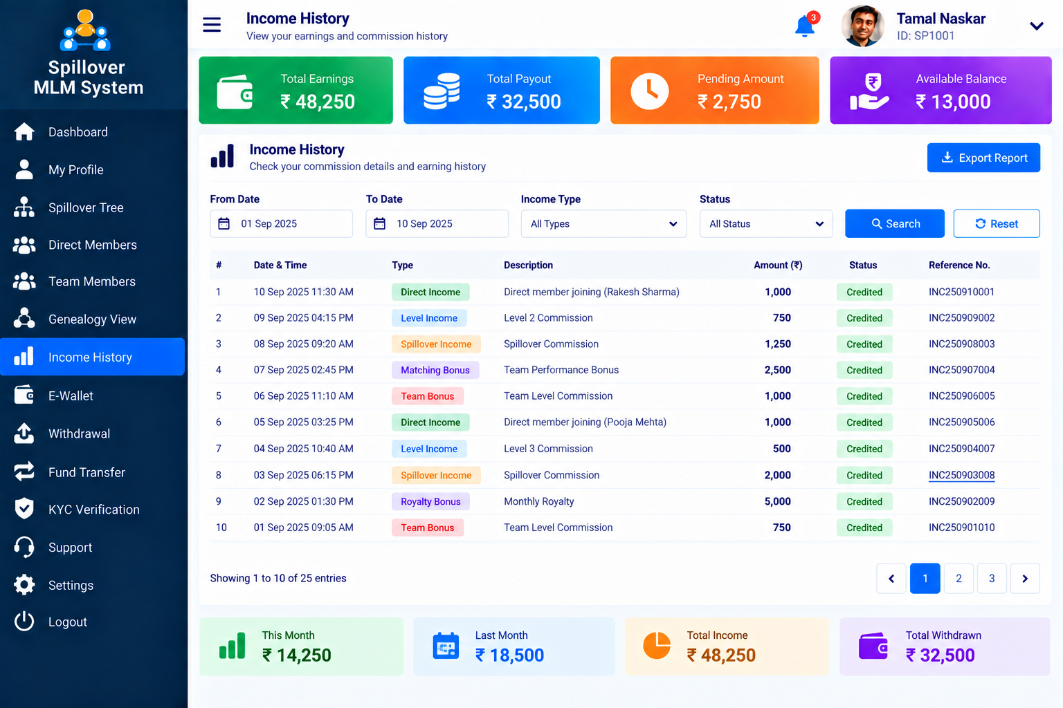Open Withdrawal from the sidebar menu

93,434
